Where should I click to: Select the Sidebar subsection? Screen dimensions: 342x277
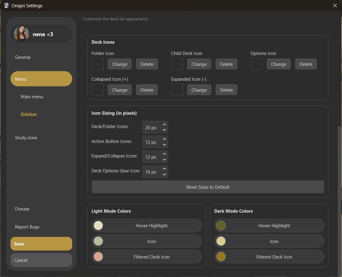point(28,114)
